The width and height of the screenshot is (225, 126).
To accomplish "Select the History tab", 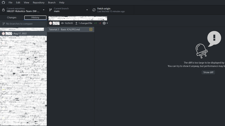I will pos(35,17).
